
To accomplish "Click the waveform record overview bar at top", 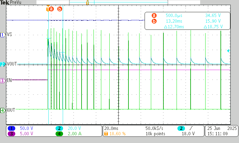I will [x=118, y=2].
